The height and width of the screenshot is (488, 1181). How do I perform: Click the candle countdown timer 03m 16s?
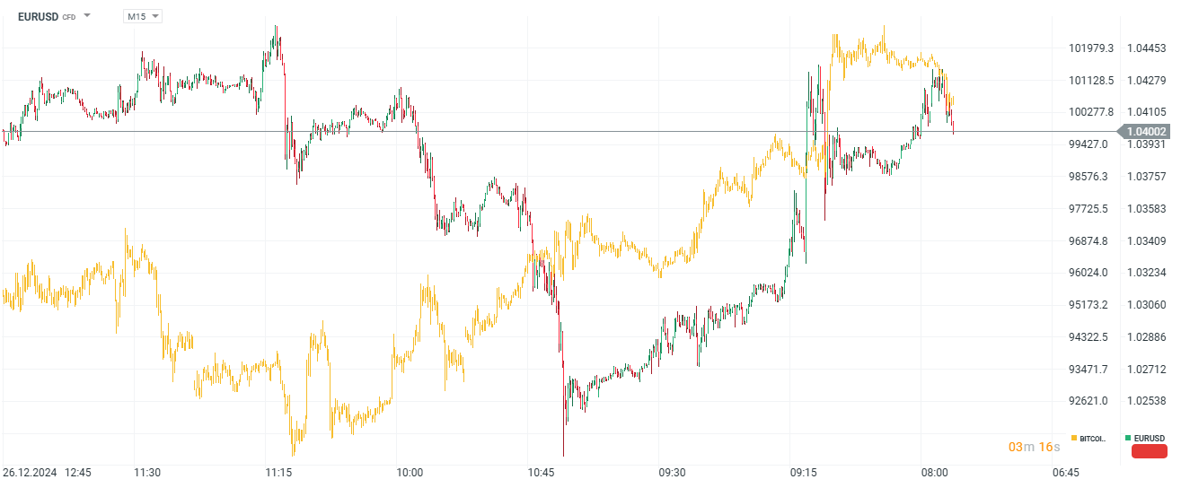[x=1034, y=447]
